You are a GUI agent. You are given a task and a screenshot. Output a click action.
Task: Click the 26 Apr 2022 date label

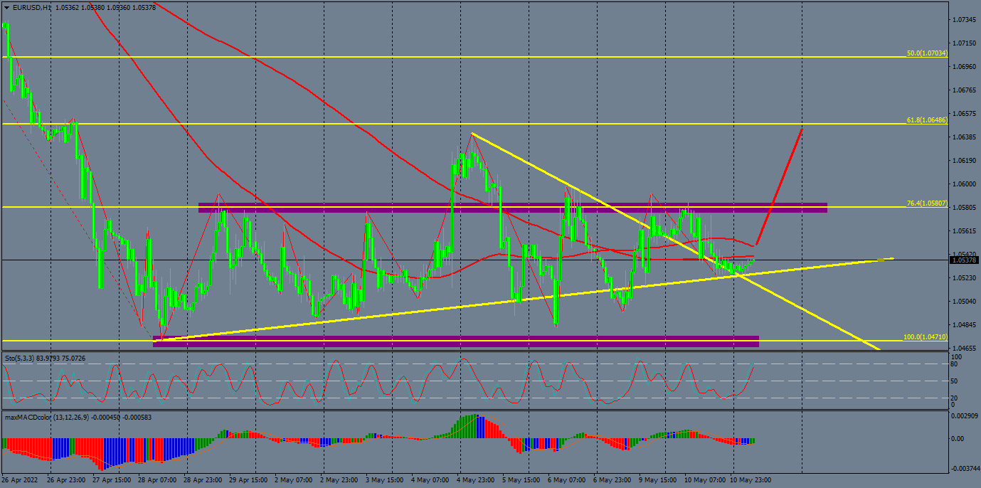(x=19, y=479)
